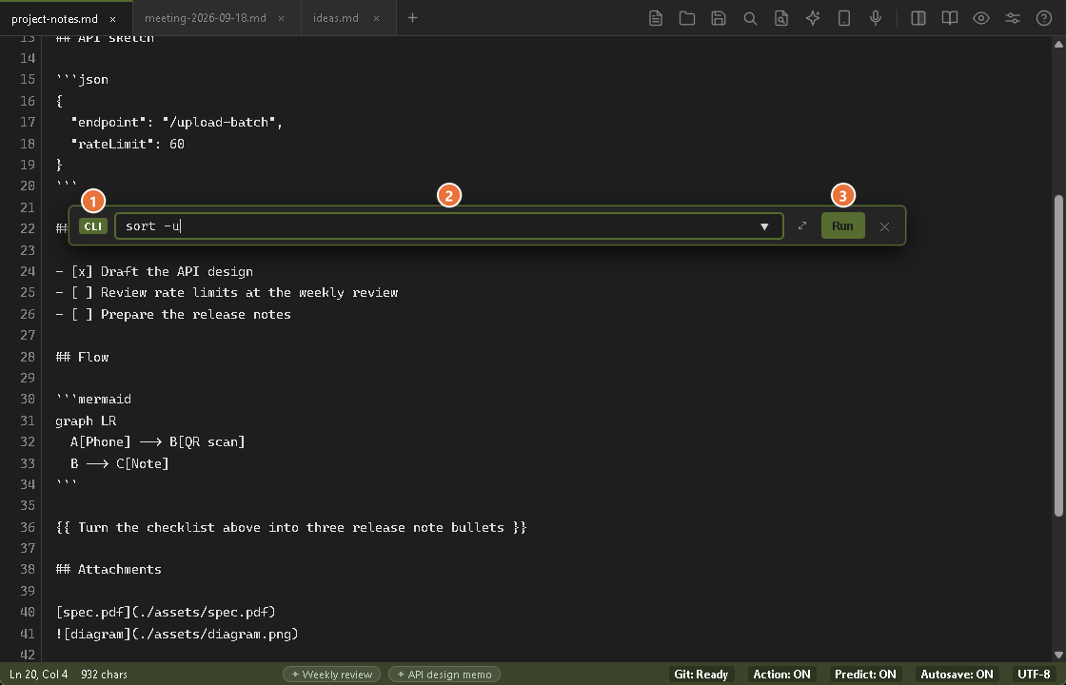This screenshot has height=685, width=1066.
Task: Activate the microphone dictation icon
Action: tap(876, 18)
